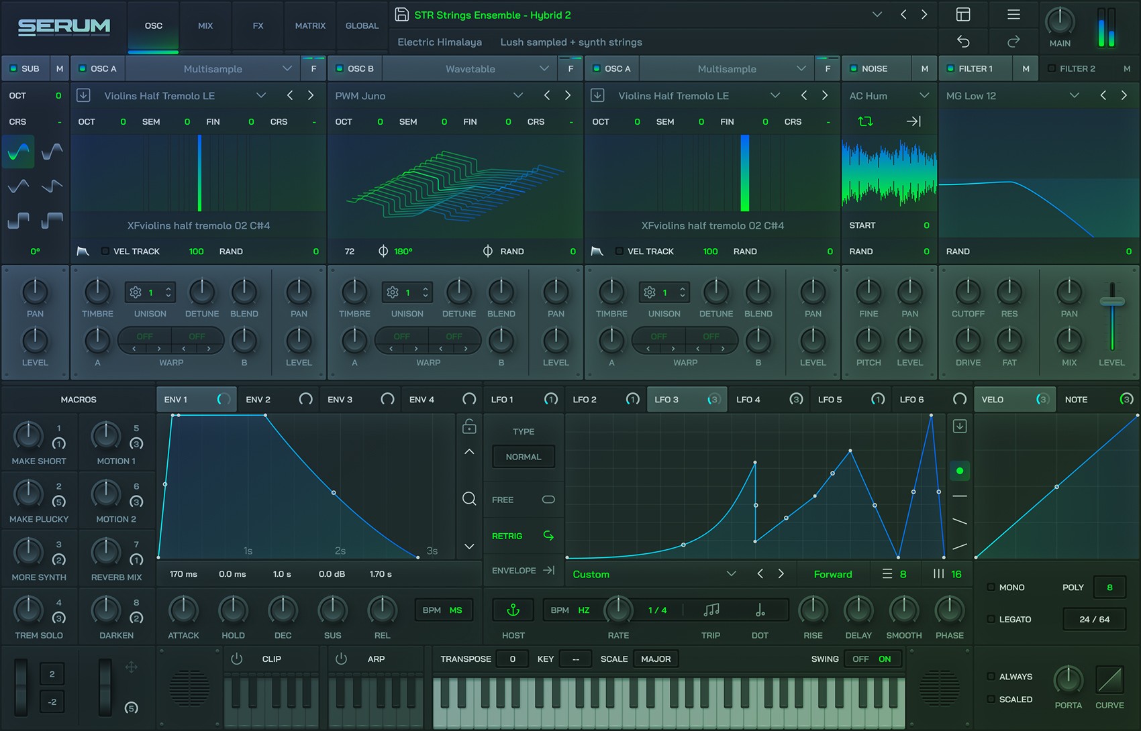Viewport: 1141px width, 731px height.
Task: Click the redo arrow icon
Action: (1013, 42)
